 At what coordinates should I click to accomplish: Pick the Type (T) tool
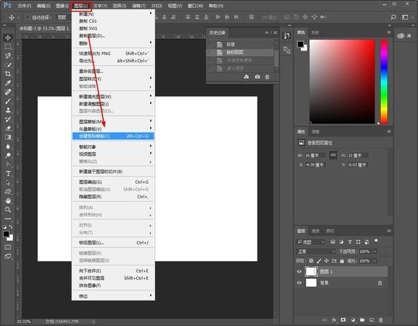pos(8,173)
